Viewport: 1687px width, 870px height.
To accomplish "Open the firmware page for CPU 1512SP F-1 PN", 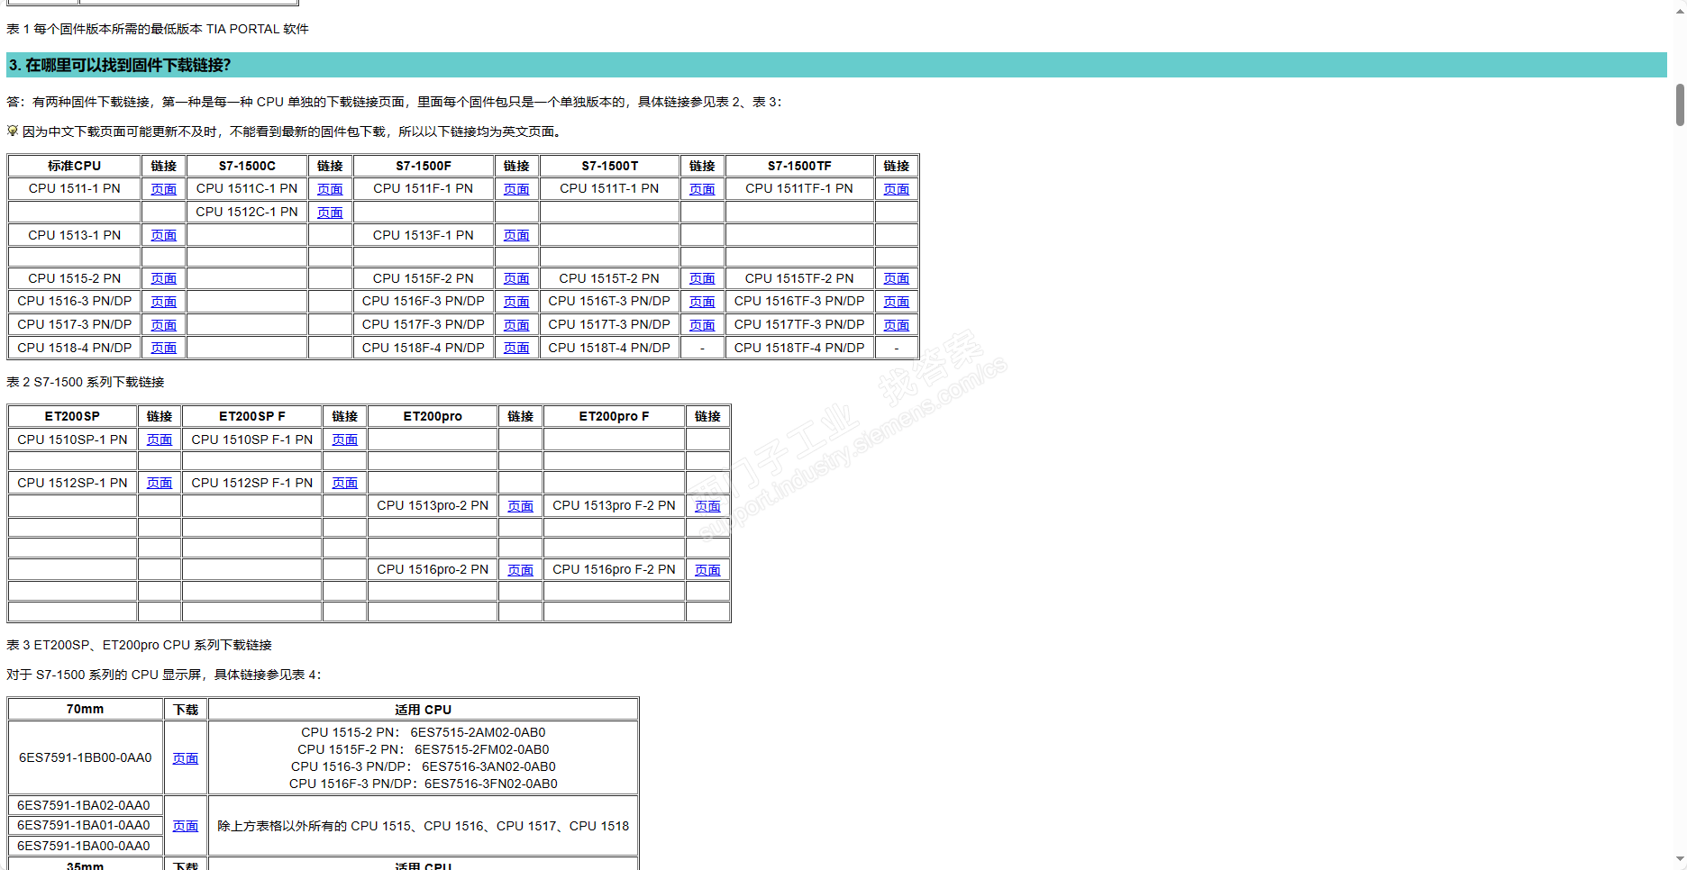I will click(345, 483).
